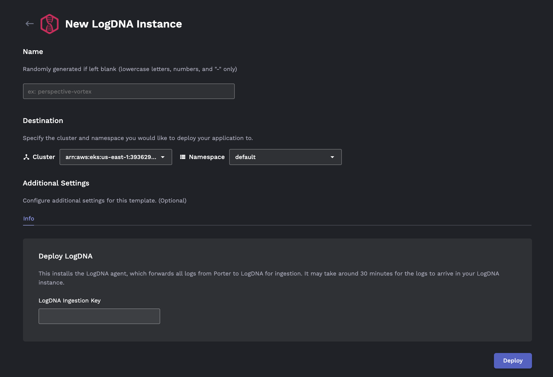Click the Additional Settings heading
This screenshot has width=553, height=377.
tap(56, 183)
